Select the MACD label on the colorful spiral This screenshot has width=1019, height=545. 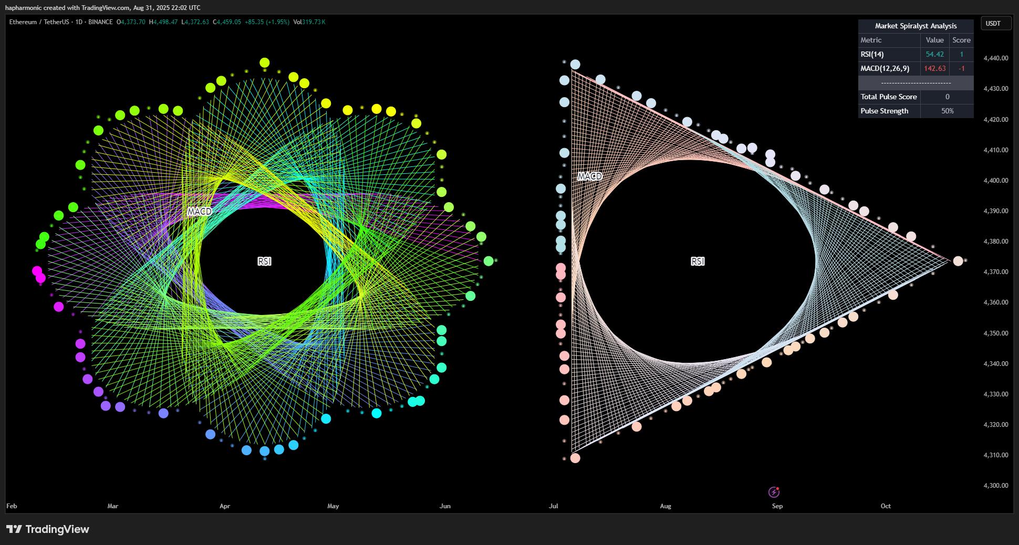pos(200,211)
